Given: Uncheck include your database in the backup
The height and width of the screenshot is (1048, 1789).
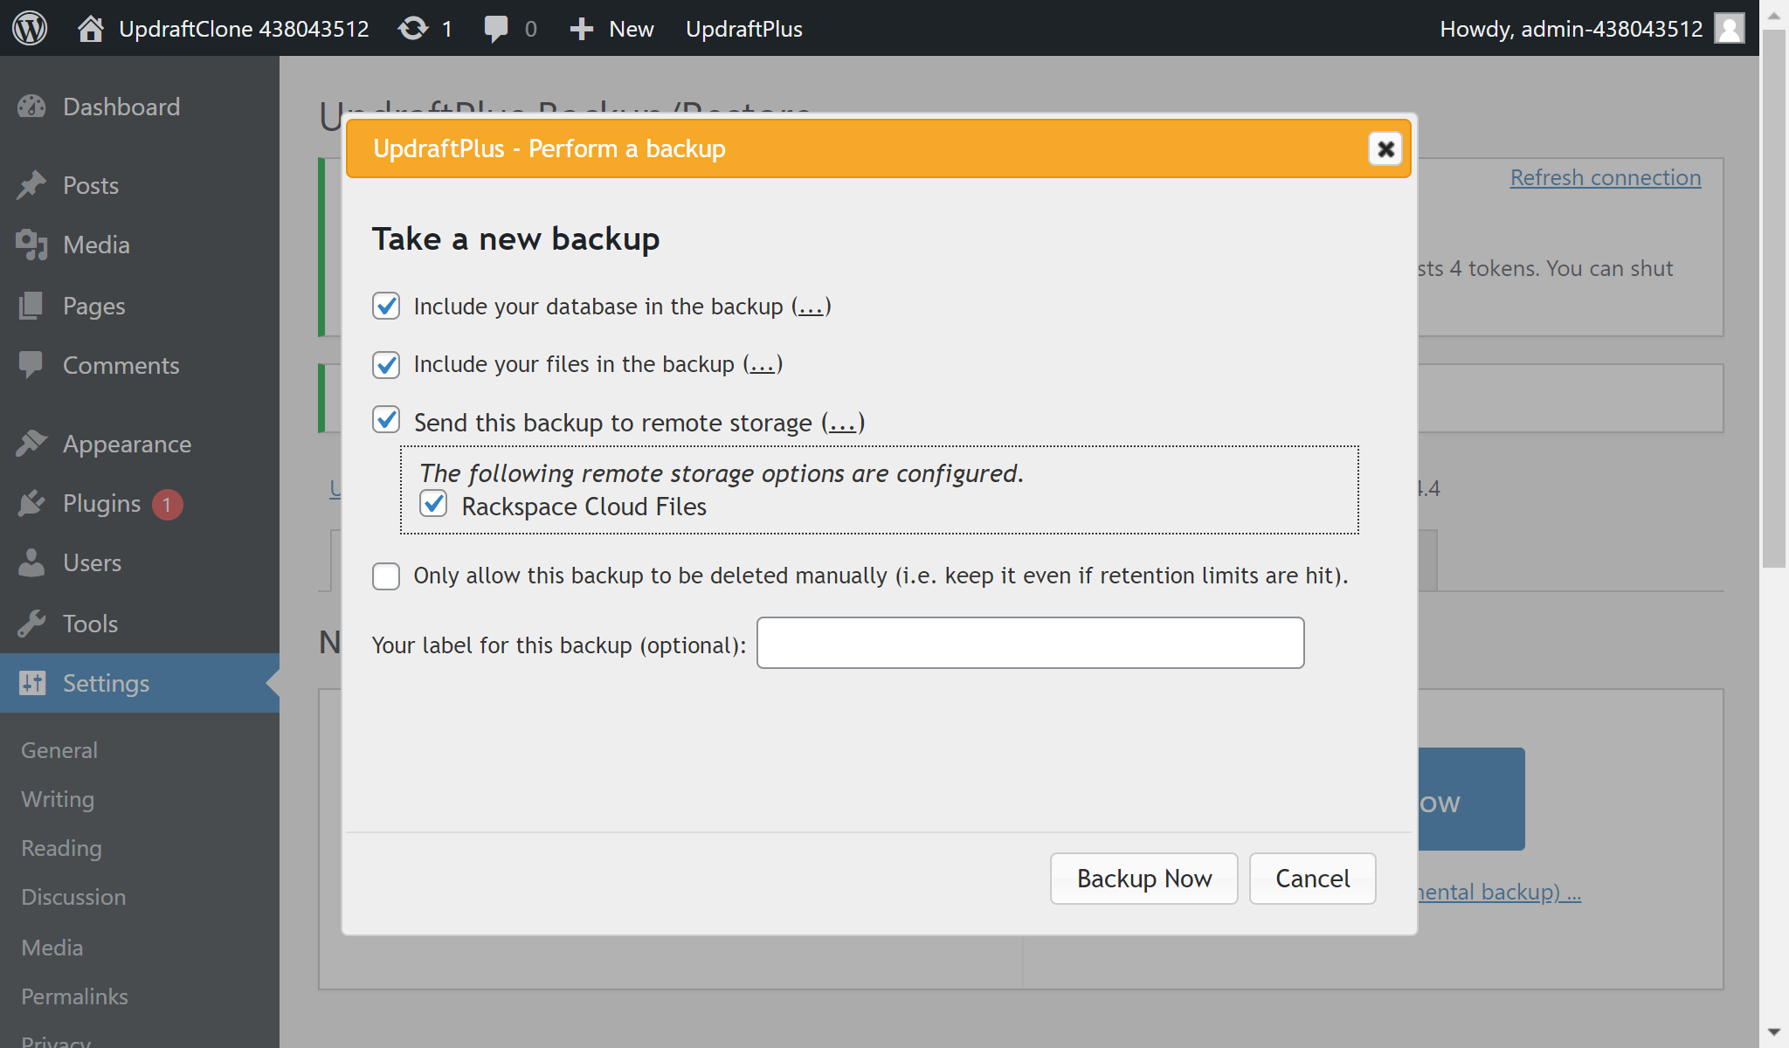Looking at the screenshot, I should point(385,307).
